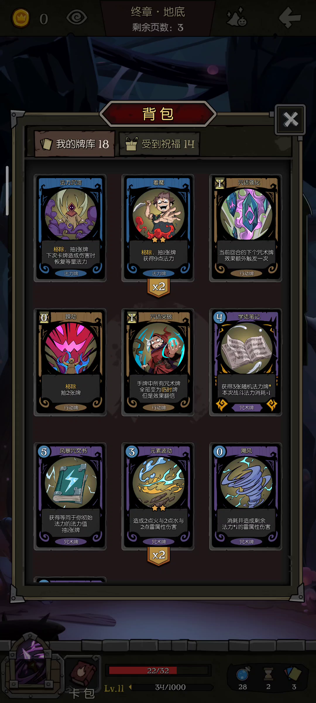Toggle the eye visibility icon
The width and height of the screenshot is (316, 703).
click(77, 18)
